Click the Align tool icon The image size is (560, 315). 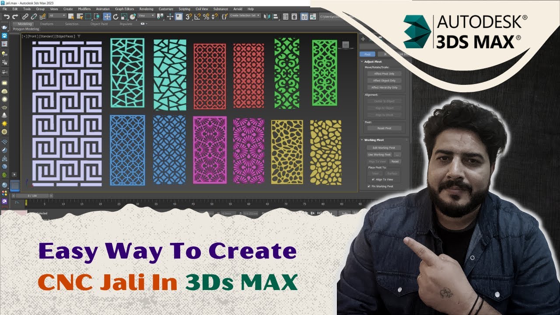276,17
